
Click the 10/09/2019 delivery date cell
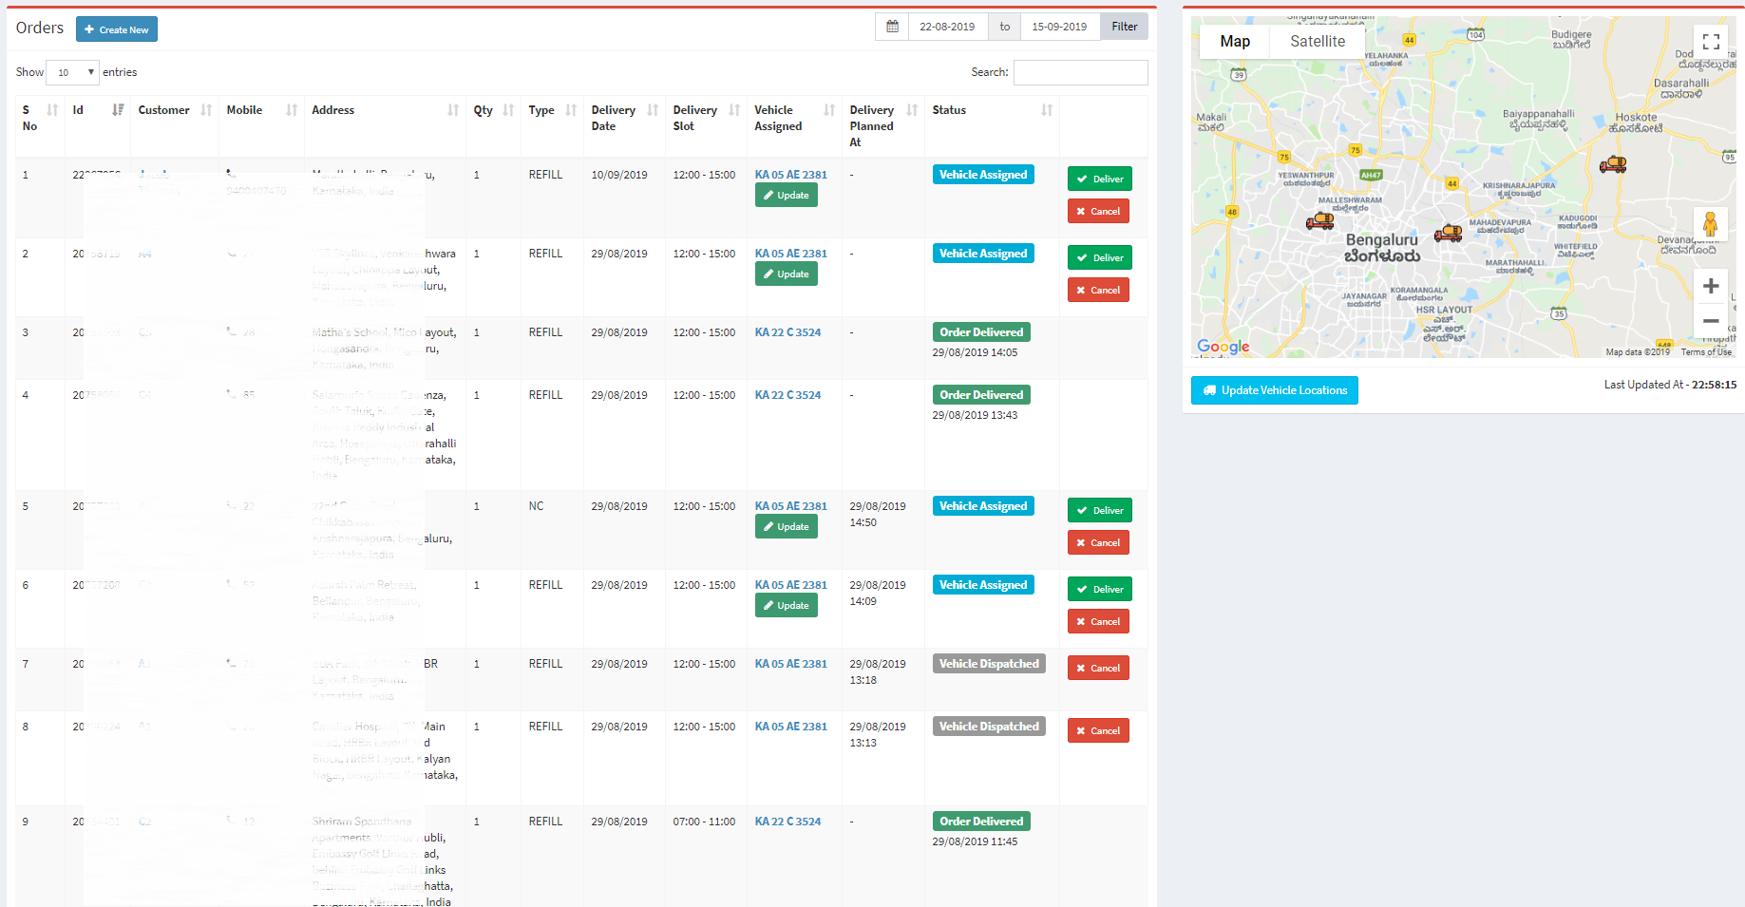619,175
